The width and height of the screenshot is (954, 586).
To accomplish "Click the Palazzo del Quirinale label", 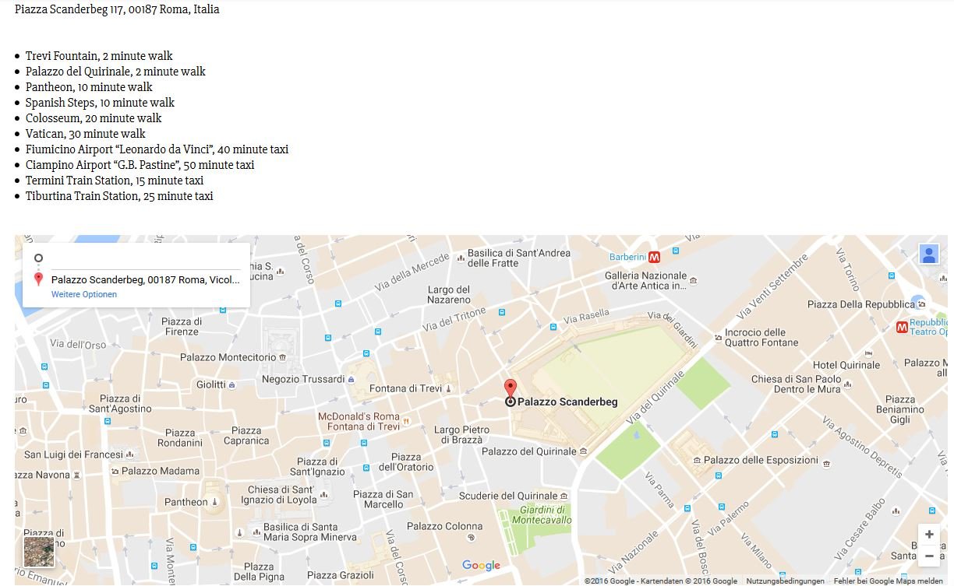I will point(529,451).
